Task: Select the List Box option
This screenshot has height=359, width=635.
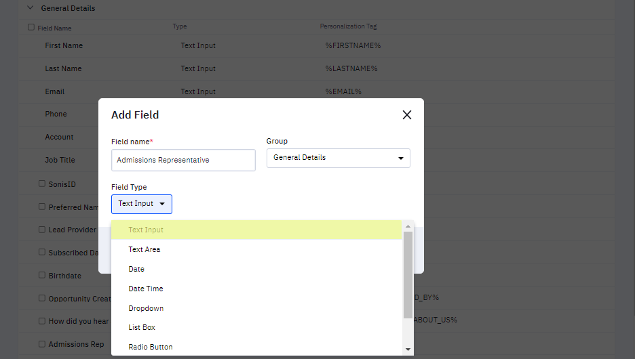Action: click(x=142, y=328)
